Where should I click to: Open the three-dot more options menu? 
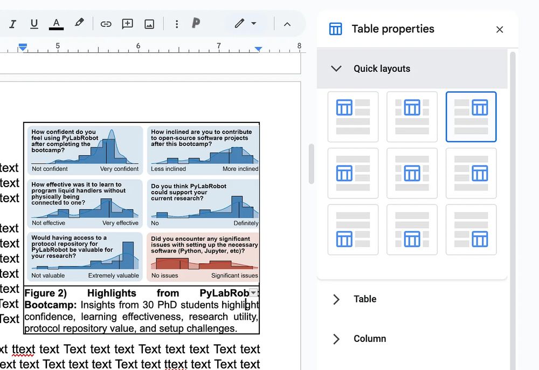[x=177, y=24]
